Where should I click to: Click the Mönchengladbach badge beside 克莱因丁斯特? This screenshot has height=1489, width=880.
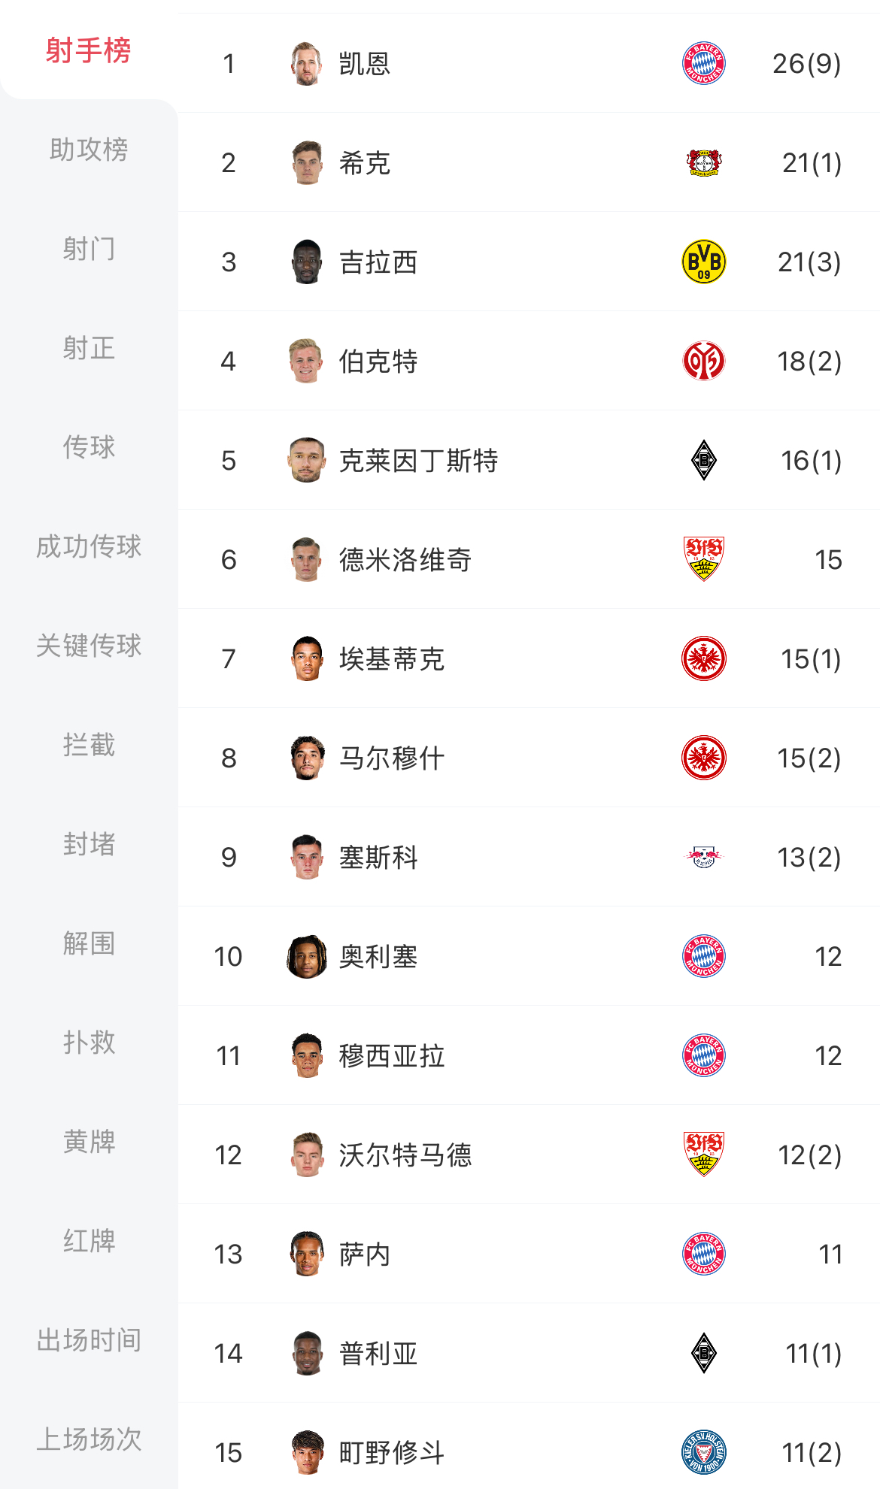click(x=703, y=460)
